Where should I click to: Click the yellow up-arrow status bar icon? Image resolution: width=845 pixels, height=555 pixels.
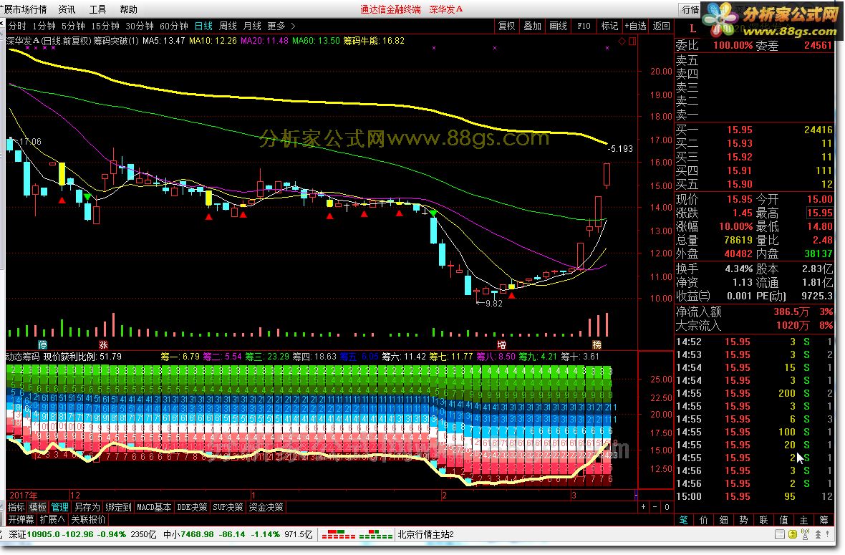point(793,534)
